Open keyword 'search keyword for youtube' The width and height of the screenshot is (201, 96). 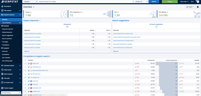[32, 37]
